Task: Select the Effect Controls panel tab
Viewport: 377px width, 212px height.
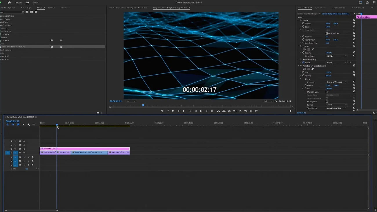Action: click(303, 8)
